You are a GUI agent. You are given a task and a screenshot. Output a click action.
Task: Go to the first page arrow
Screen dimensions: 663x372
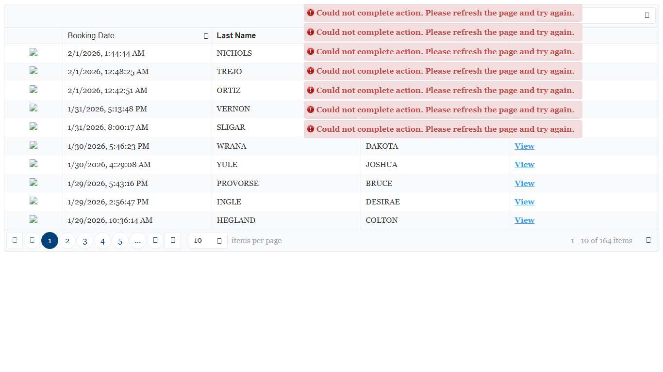pyautogui.click(x=15, y=240)
